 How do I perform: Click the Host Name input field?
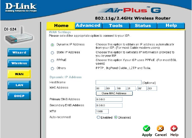[x=118, y=82]
